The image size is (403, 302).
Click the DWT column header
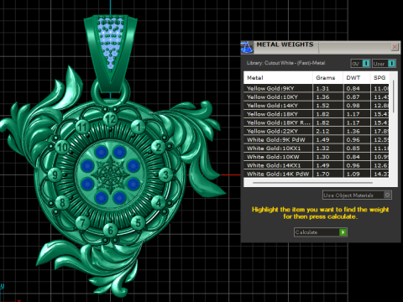click(356, 78)
